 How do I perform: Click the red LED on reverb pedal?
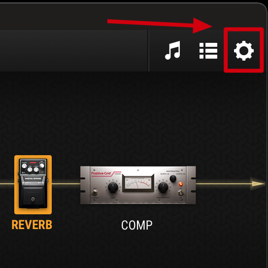pos(33,163)
